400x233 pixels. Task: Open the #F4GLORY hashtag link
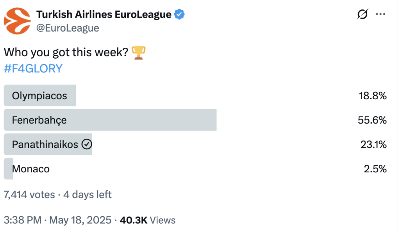pyautogui.click(x=33, y=68)
